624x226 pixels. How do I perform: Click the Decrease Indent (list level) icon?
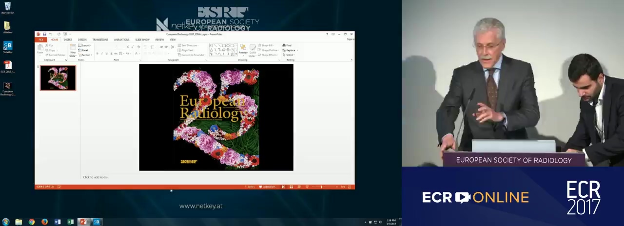161,47
